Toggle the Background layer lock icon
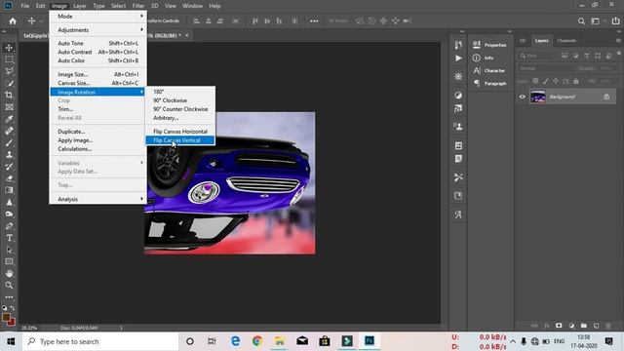 click(606, 97)
